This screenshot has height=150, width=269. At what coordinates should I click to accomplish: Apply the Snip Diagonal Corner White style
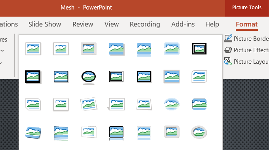[x=33, y=104]
